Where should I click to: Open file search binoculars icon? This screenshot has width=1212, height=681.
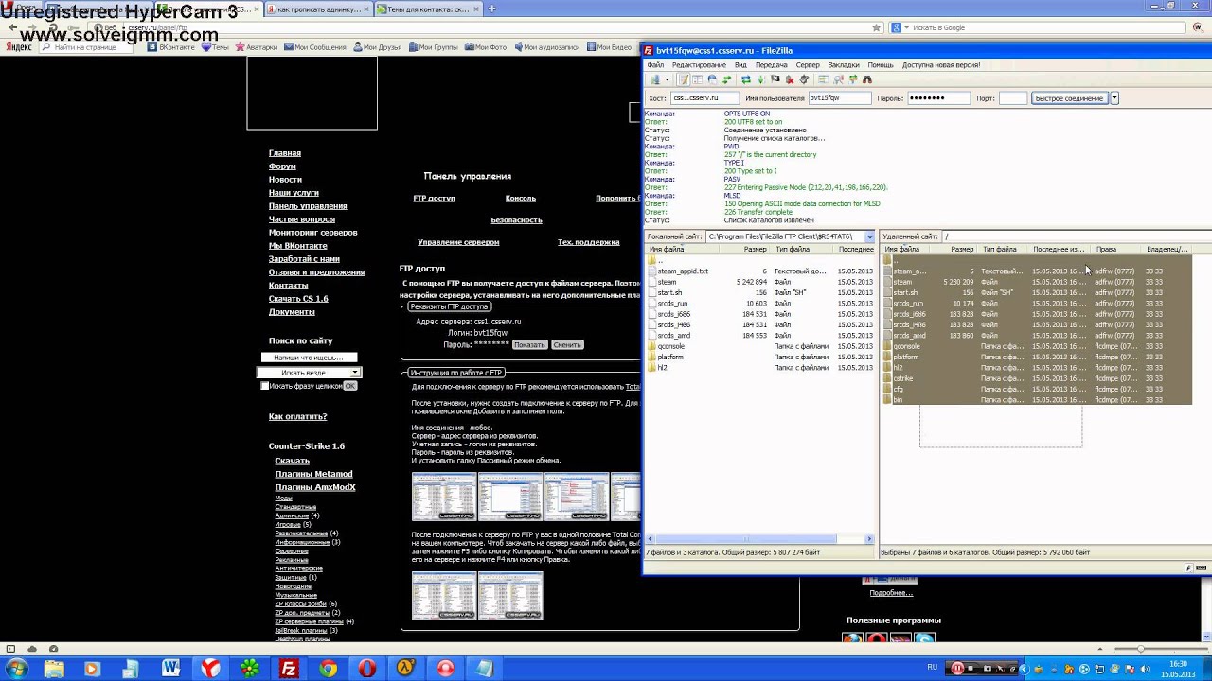(867, 79)
